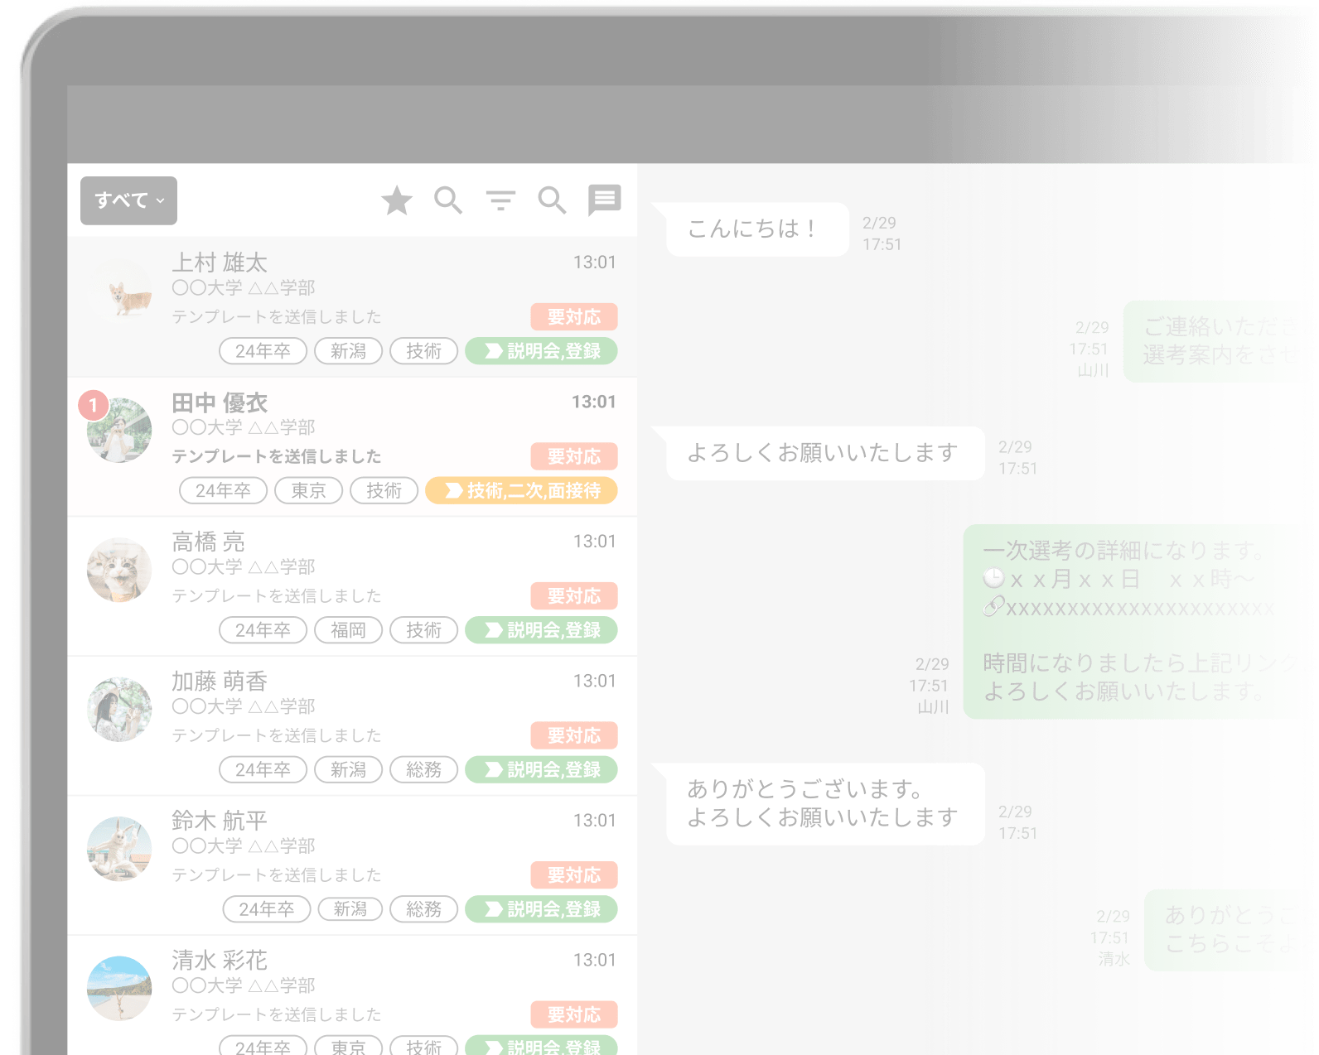Click 要対応 badge on 加藤 萌香
This screenshot has height=1055, width=1319.
[573, 735]
